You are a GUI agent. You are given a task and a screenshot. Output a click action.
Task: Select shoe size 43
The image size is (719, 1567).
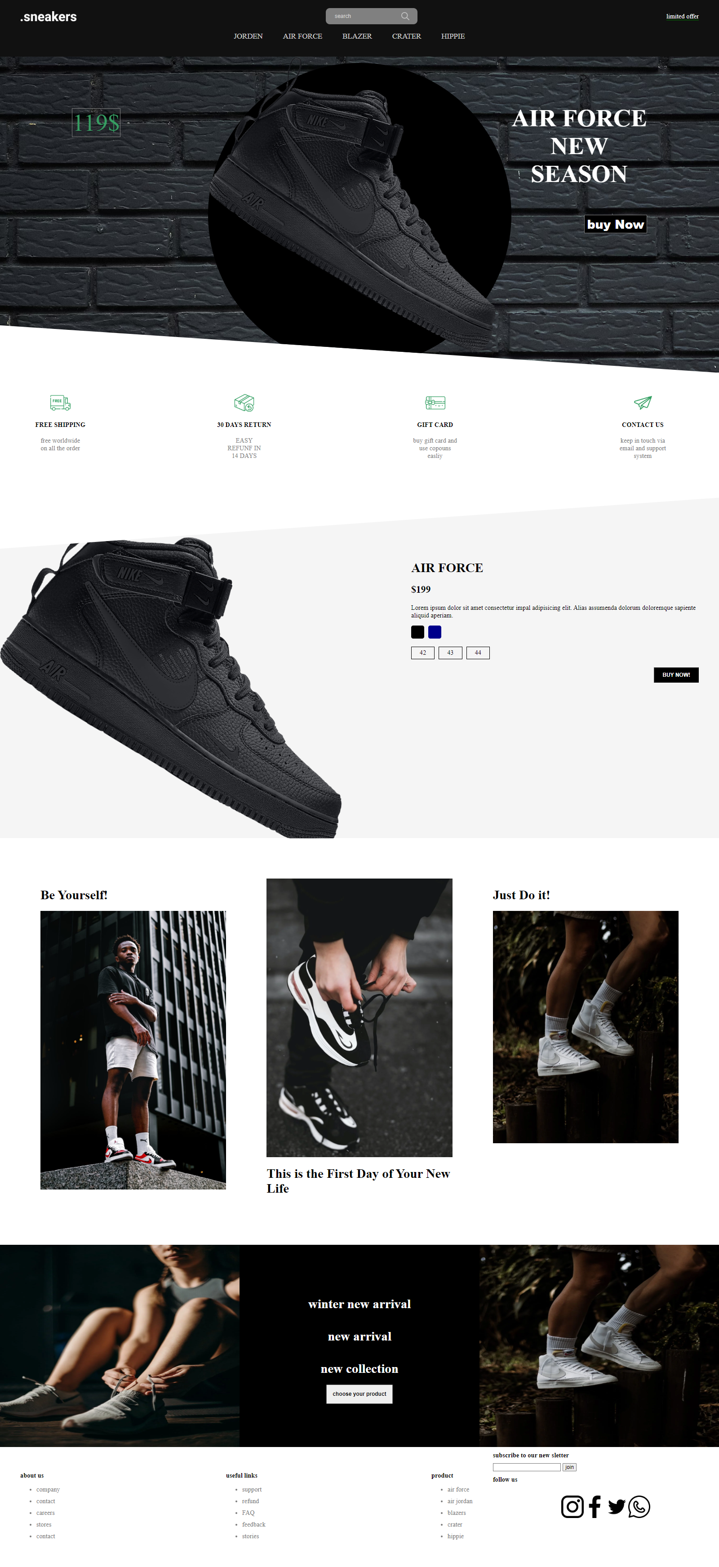(450, 653)
